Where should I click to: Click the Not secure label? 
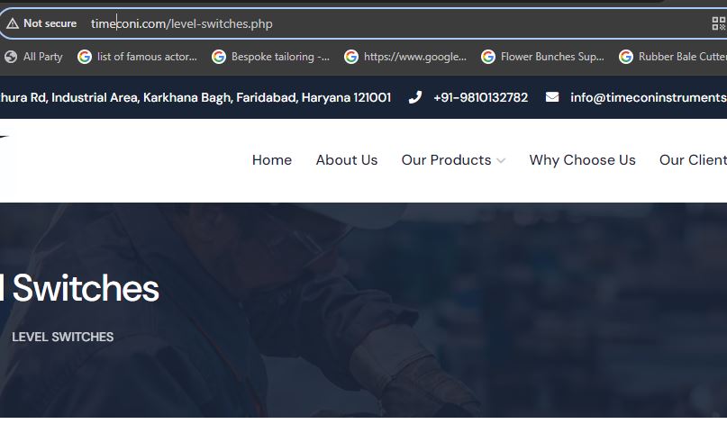click(50, 23)
